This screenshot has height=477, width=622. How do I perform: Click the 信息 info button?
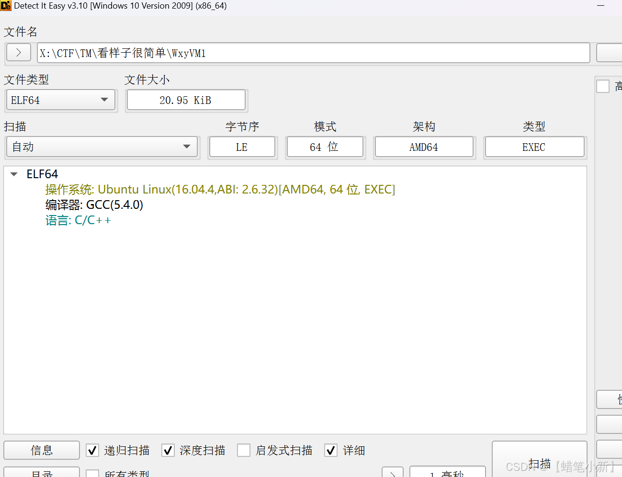coord(42,450)
